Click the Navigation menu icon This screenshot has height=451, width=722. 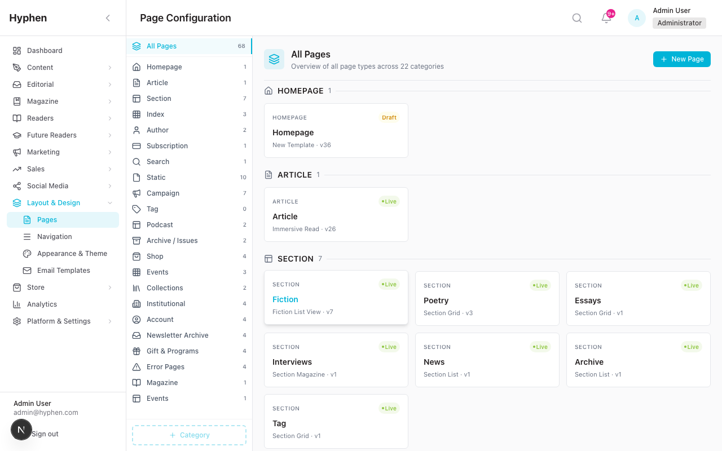point(27,236)
